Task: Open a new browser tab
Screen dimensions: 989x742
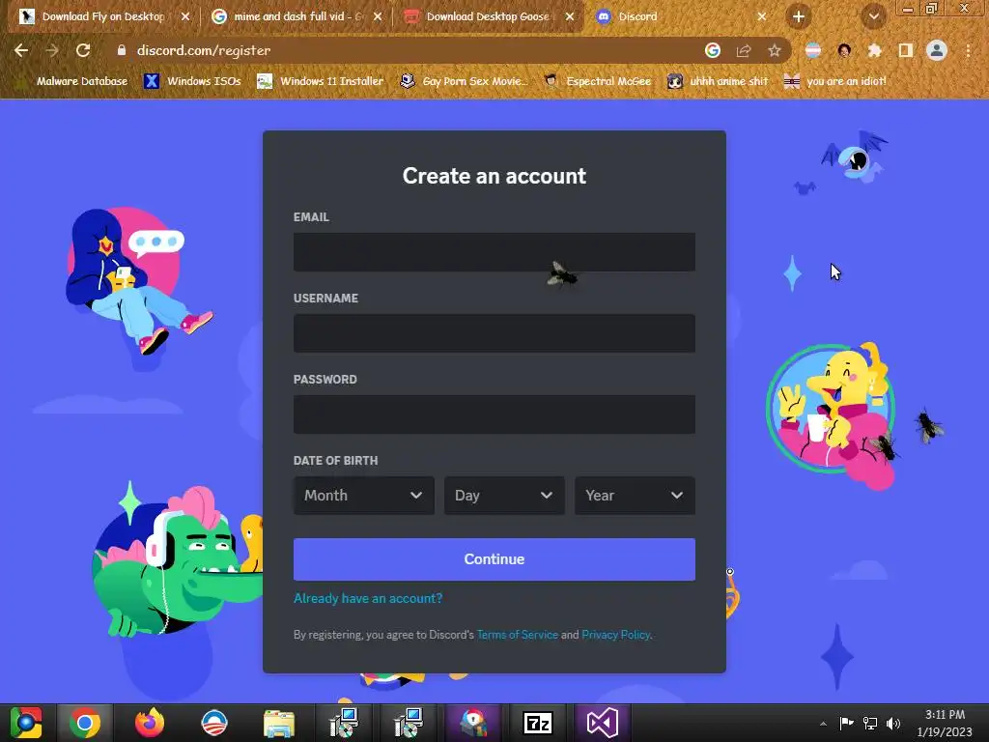Action: (x=799, y=17)
